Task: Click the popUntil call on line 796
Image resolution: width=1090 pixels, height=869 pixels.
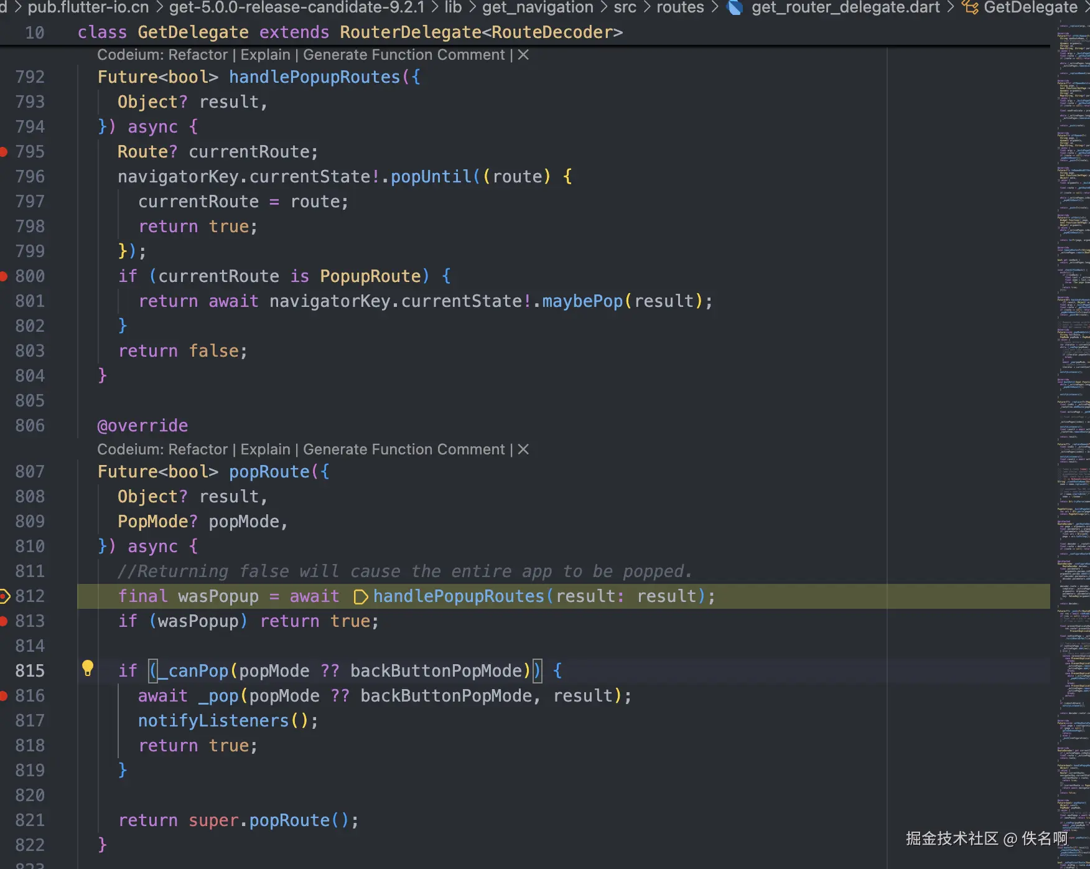Action: [x=431, y=177]
